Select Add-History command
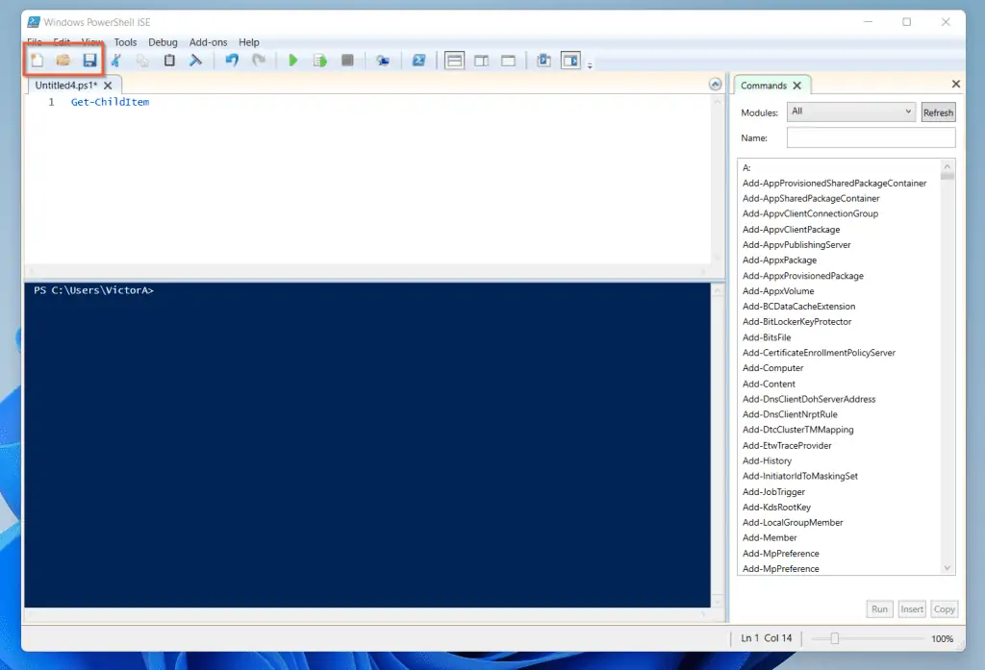This screenshot has width=985, height=670. pyautogui.click(x=767, y=460)
